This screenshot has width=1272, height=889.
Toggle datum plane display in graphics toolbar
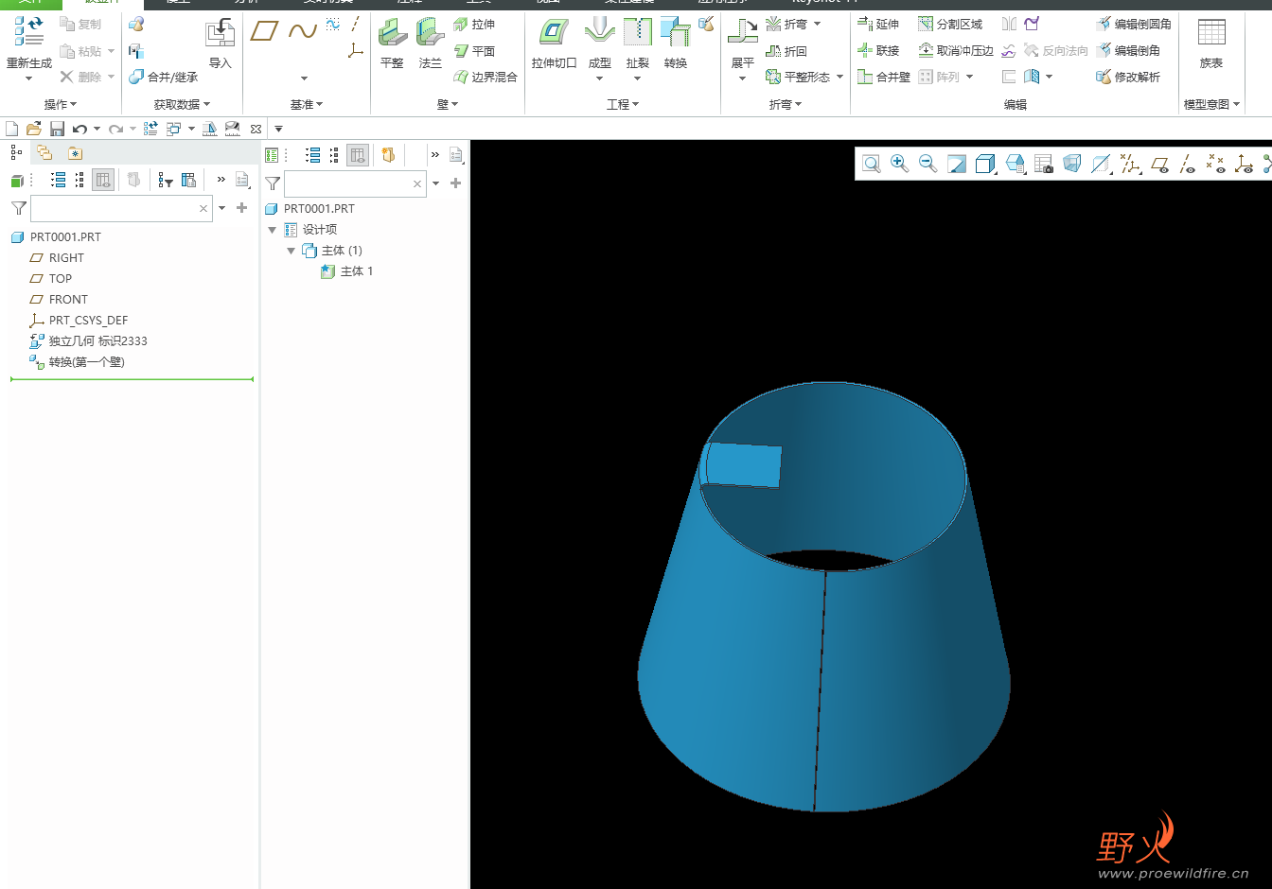coord(1160,164)
